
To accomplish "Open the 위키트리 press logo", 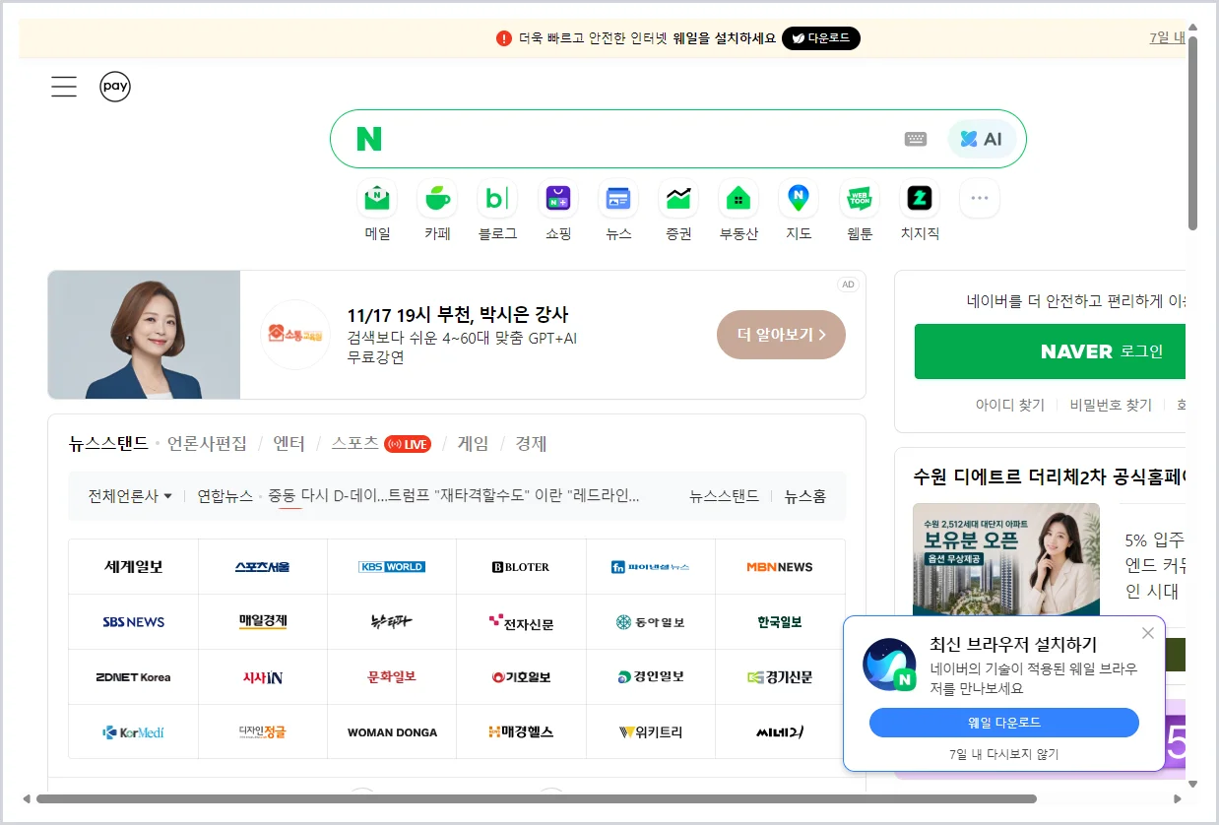I will click(651, 732).
